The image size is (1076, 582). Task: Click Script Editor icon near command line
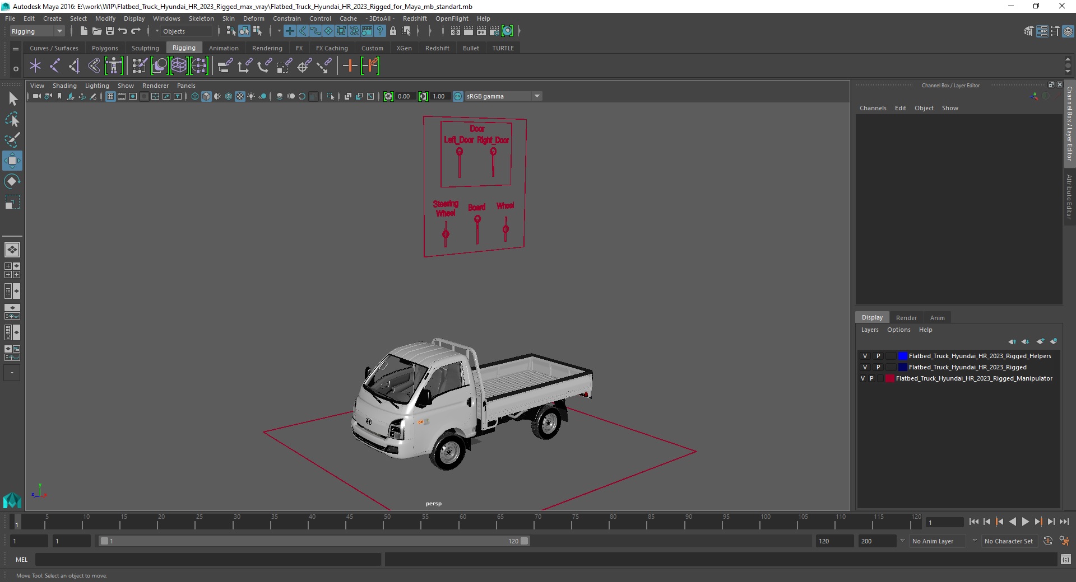coord(1066,559)
